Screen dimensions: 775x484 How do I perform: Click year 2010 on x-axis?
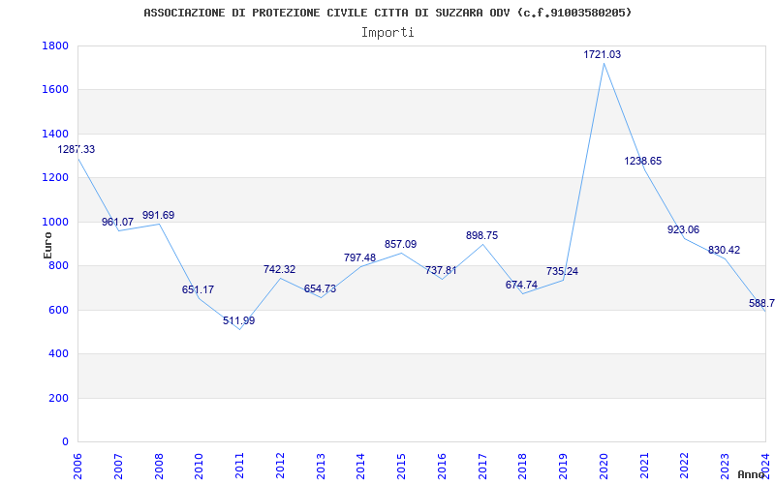click(x=200, y=468)
